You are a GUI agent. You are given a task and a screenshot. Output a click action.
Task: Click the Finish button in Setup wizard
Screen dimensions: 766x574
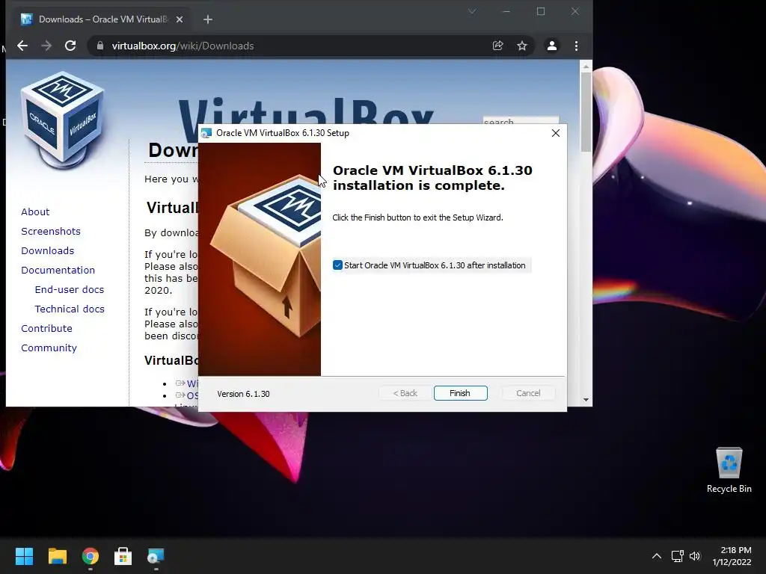[460, 393]
